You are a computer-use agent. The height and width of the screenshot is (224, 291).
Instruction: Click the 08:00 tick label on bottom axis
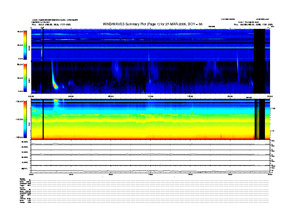pyautogui.click(x=111, y=174)
